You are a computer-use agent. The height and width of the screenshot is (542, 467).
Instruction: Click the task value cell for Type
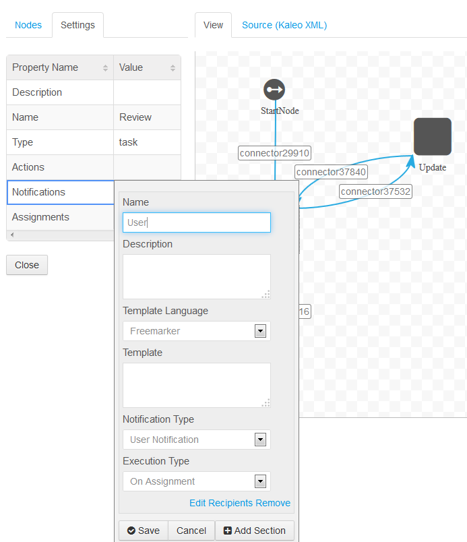[x=147, y=142]
